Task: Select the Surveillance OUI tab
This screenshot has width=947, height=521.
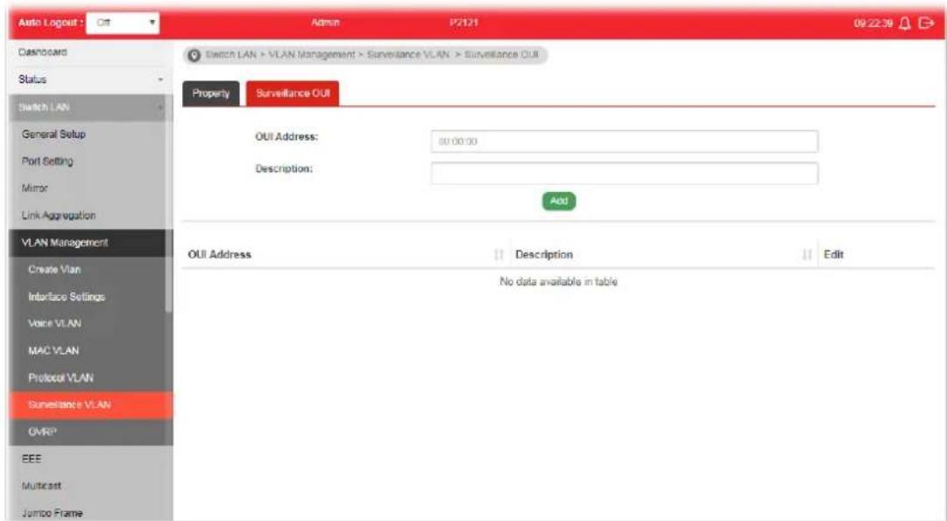Action: (x=293, y=94)
